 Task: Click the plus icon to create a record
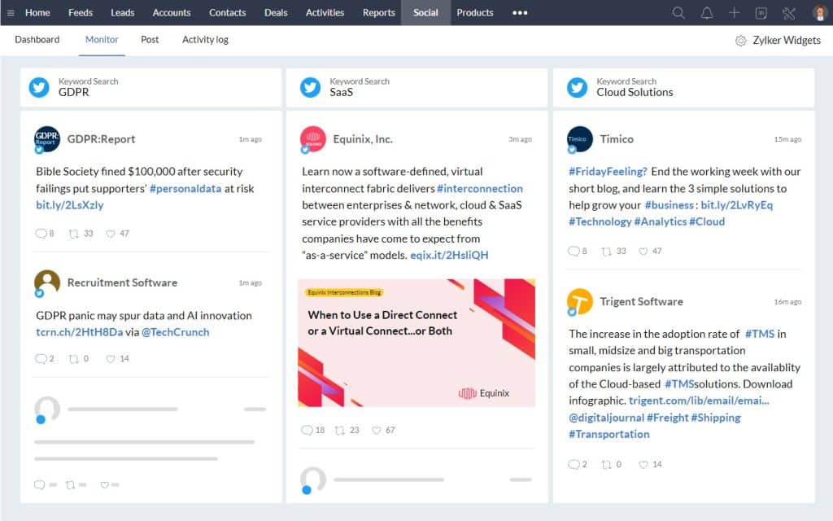pyautogui.click(x=733, y=12)
